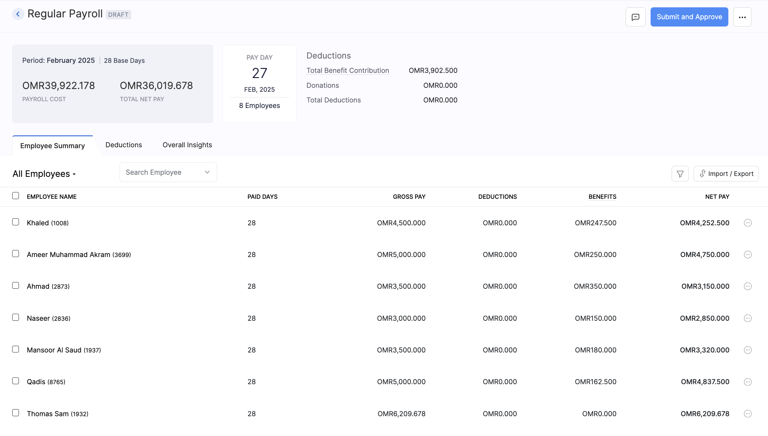Open the All Employees filter dropdown

(x=44, y=174)
